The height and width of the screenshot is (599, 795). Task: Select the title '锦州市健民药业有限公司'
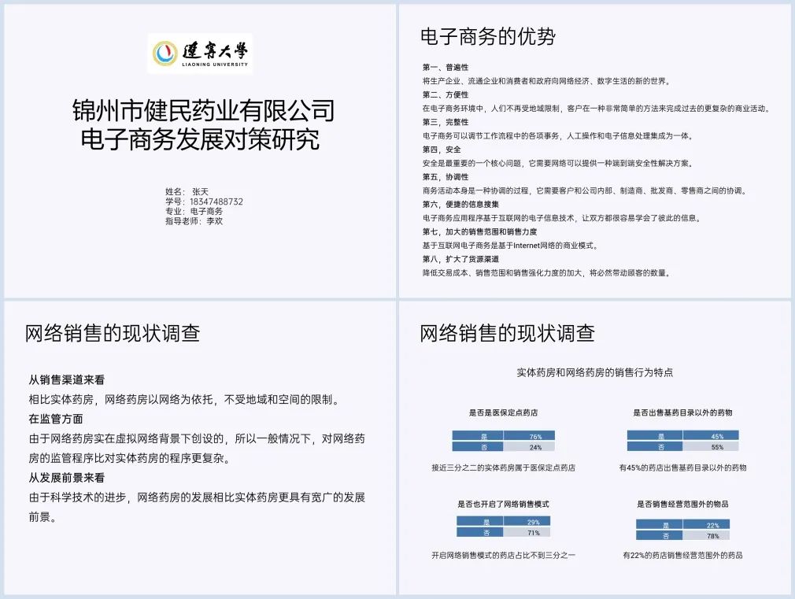pyautogui.click(x=203, y=110)
